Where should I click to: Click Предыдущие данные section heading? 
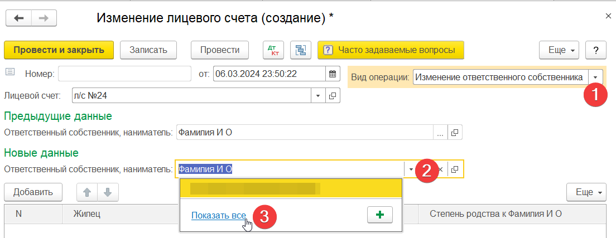[58, 116]
